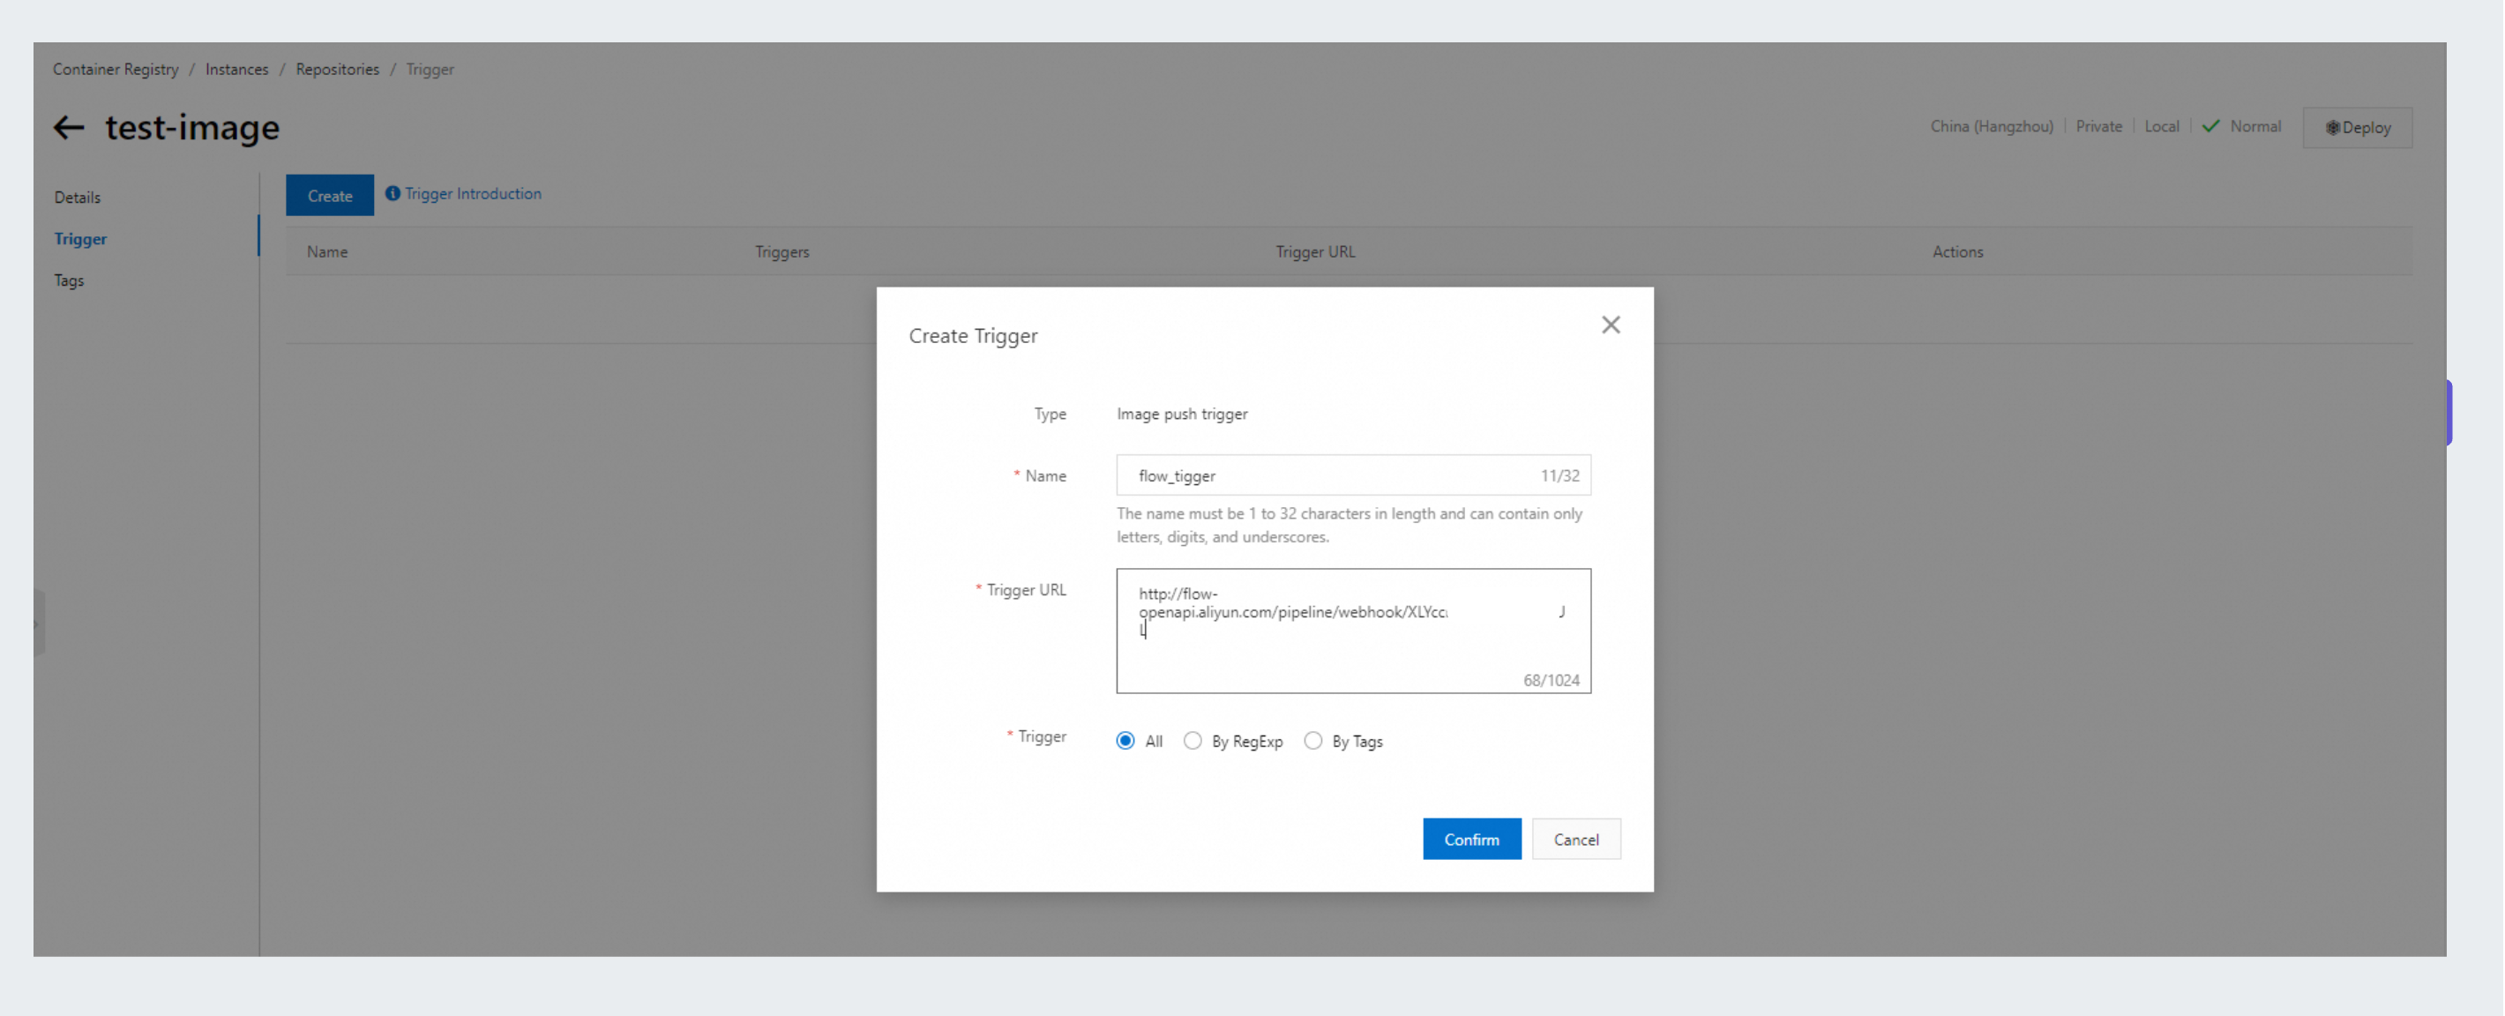Close the Create Trigger dialog with X
The height and width of the screenshot is (1016, 2505).
tap(1611, 325)
